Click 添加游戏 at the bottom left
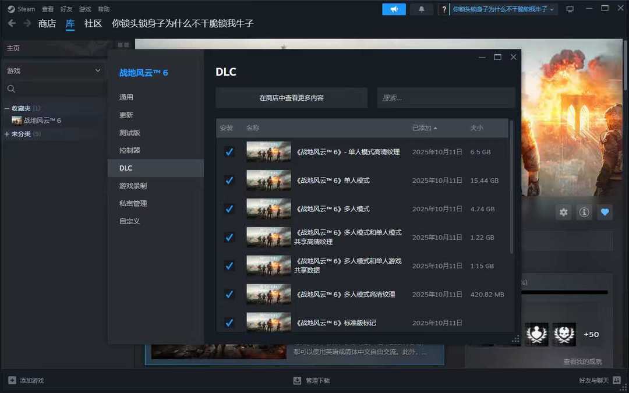 (x=26, y=381)
